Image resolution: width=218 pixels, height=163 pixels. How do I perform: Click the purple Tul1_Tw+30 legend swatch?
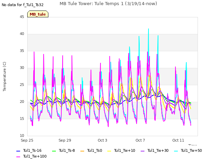click(142, 151)
